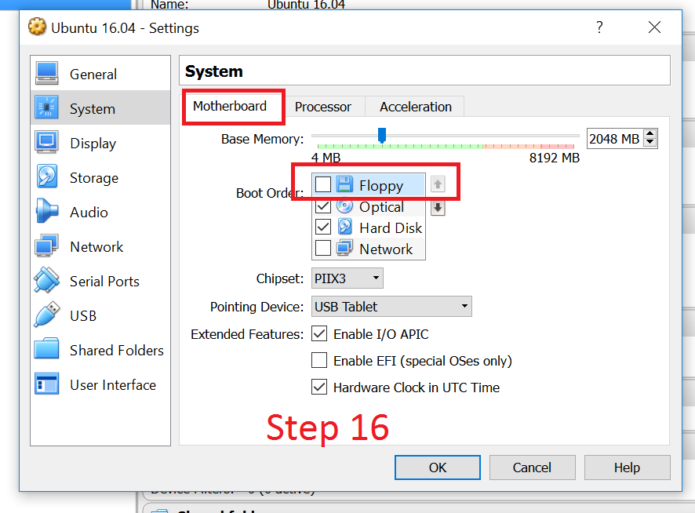Click the Audio speaker icon in sidebar
Screen dimensions: 695x513
pyautogui.click(x=46, y=211)
